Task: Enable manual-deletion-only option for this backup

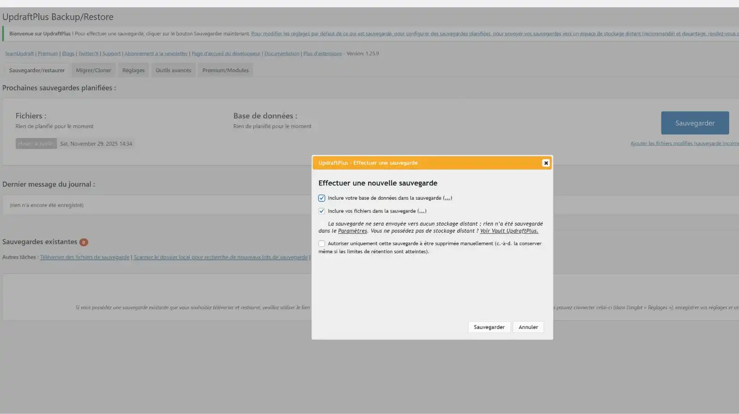Action: [321, 244]
